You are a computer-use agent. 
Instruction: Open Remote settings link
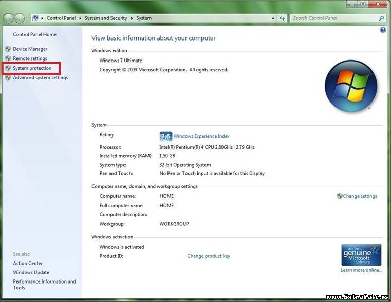30,58
